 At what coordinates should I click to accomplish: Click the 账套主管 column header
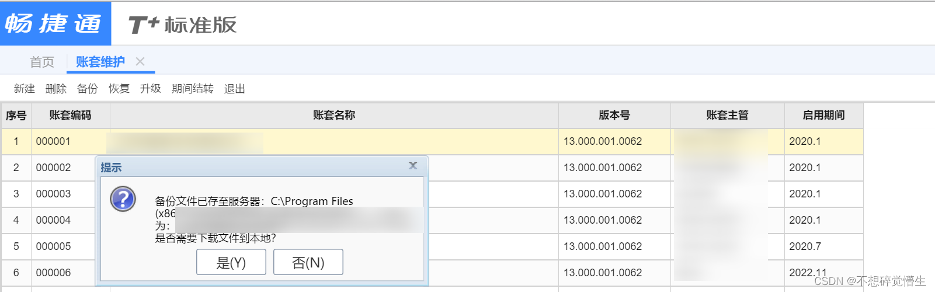[728, 116]
